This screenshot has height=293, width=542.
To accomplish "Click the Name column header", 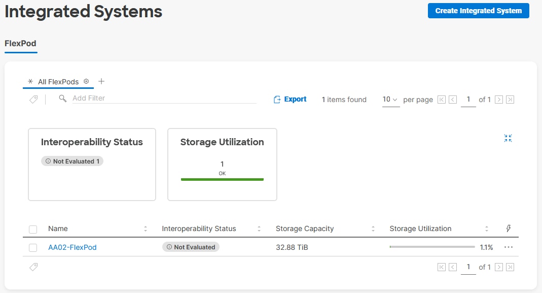I will [58, 229].
